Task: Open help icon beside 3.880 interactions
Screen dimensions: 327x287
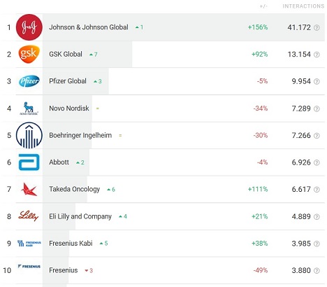Action: [x=317, y=271]
